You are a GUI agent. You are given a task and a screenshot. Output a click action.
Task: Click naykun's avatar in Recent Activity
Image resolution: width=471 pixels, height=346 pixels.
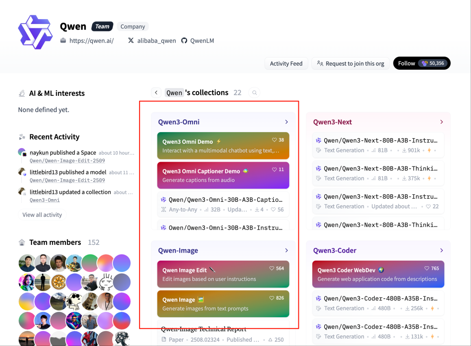pos(22,152)
